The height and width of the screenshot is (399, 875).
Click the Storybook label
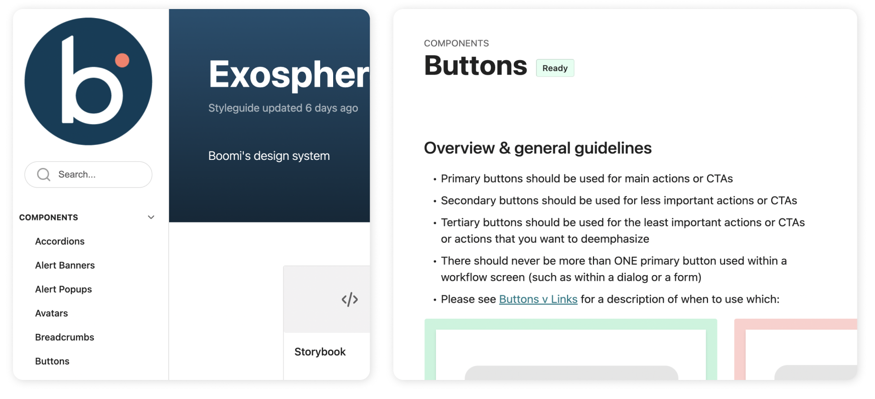click(320, 352)
